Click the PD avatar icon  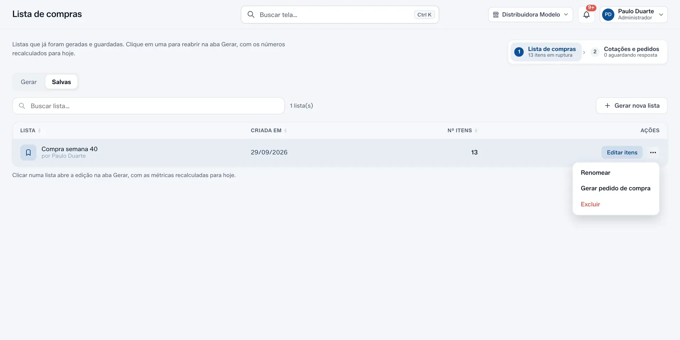[x=608, y=15]
